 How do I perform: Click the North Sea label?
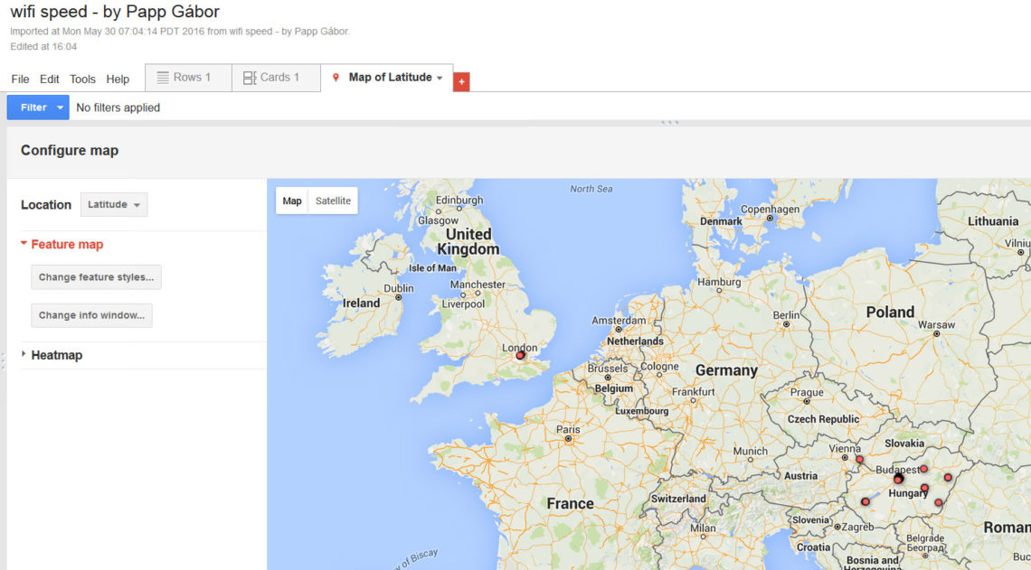[591, 189]
